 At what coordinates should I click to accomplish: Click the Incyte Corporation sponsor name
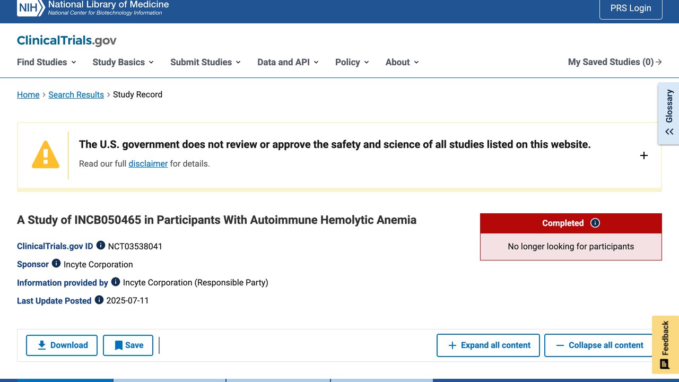(98, 264)
